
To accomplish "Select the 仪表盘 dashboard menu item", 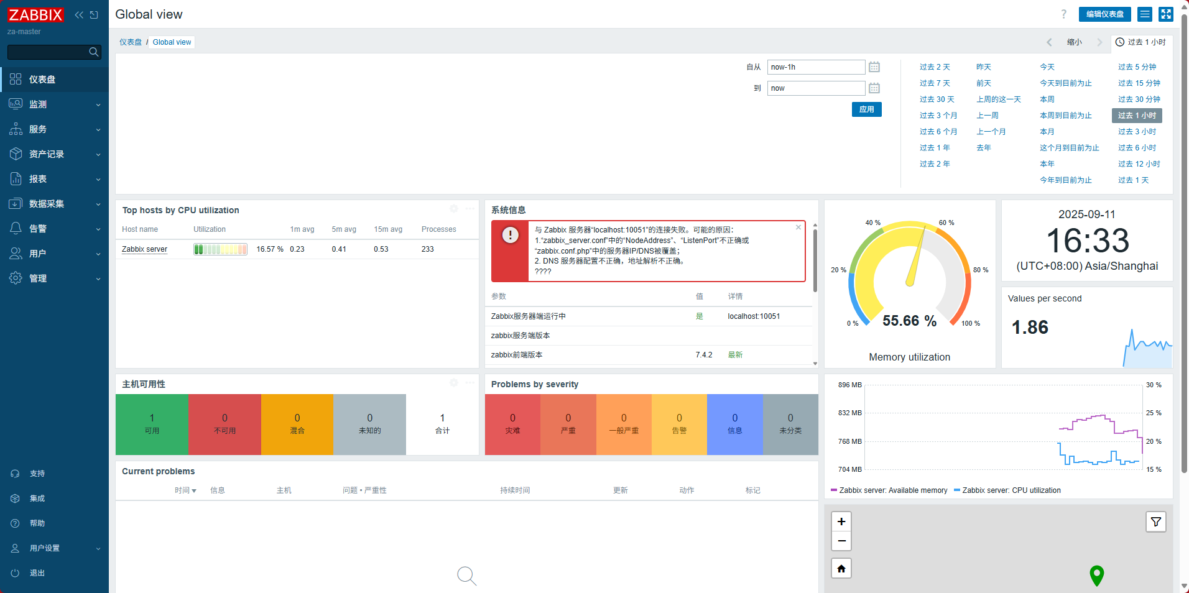I will 54,80.
